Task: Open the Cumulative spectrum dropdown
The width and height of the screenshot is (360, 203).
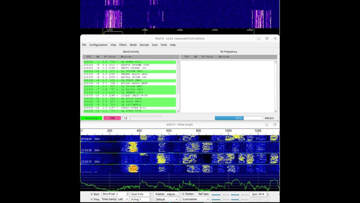Action: point(196,199)
